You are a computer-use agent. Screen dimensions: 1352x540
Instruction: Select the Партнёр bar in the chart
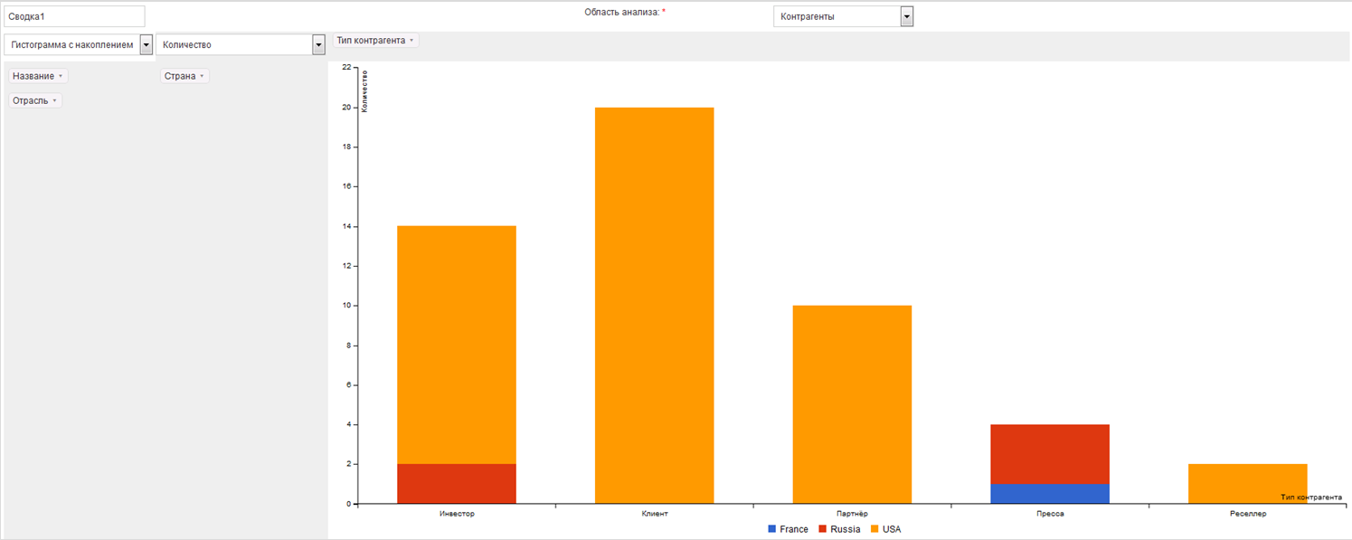852,404
